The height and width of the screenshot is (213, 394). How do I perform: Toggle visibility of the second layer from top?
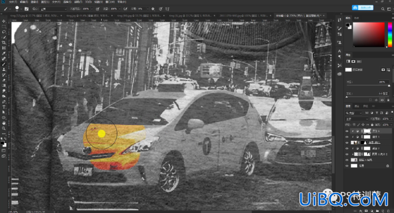(x=347, y=137)
